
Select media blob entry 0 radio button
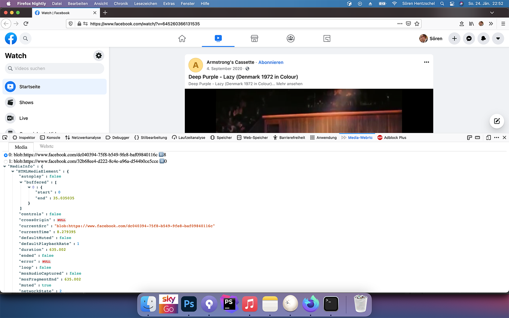(x=6, y=155)
